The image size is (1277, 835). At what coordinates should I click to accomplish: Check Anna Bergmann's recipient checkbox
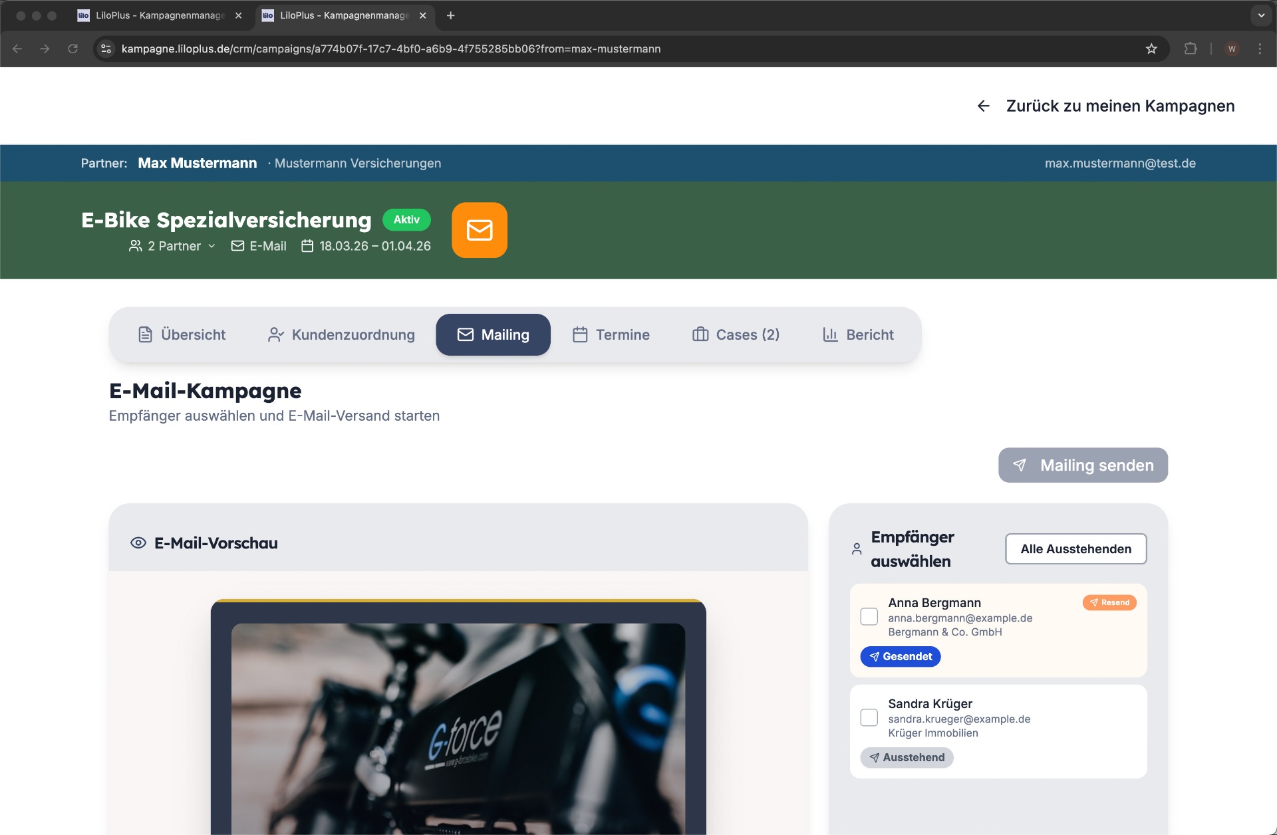pos(869,617)
